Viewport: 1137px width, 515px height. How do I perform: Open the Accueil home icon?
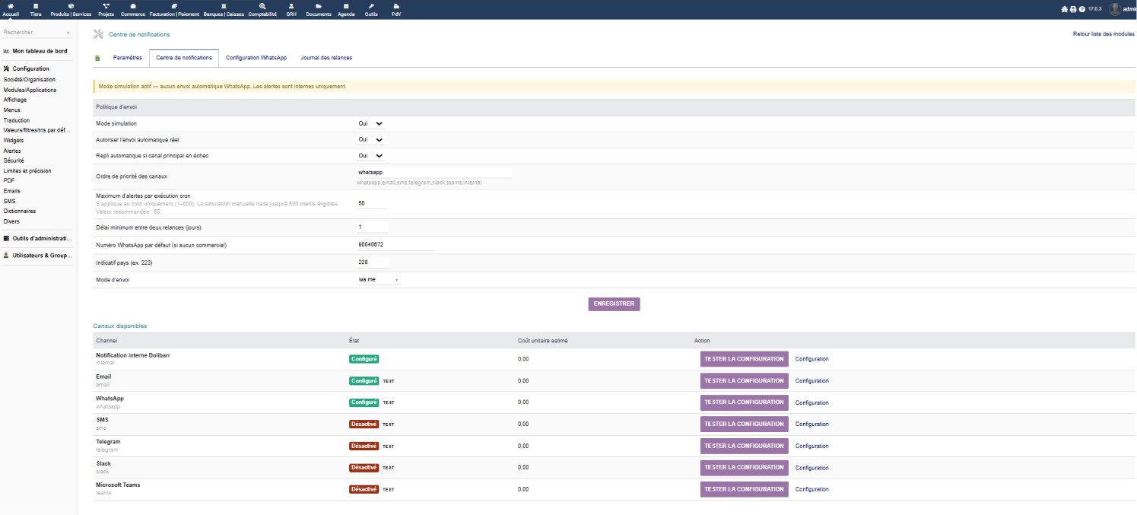tap(11, 6)
